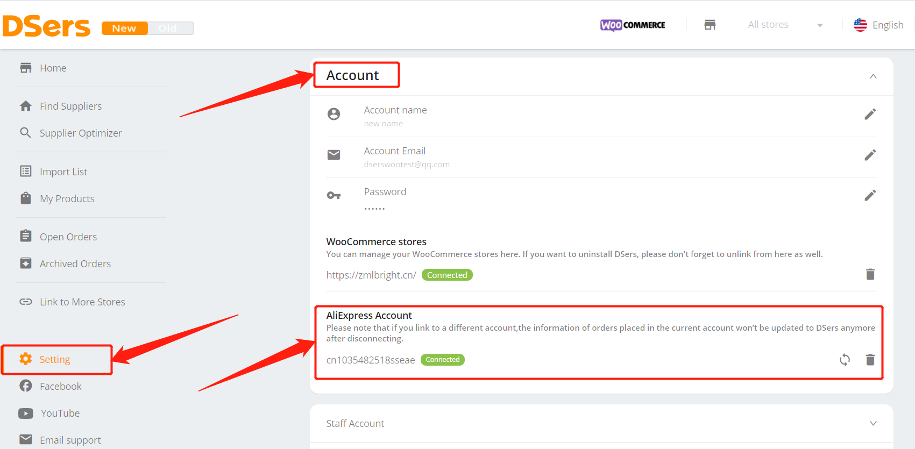Click the Account section heading
This screenshot has width=915, height=449.
352,75
